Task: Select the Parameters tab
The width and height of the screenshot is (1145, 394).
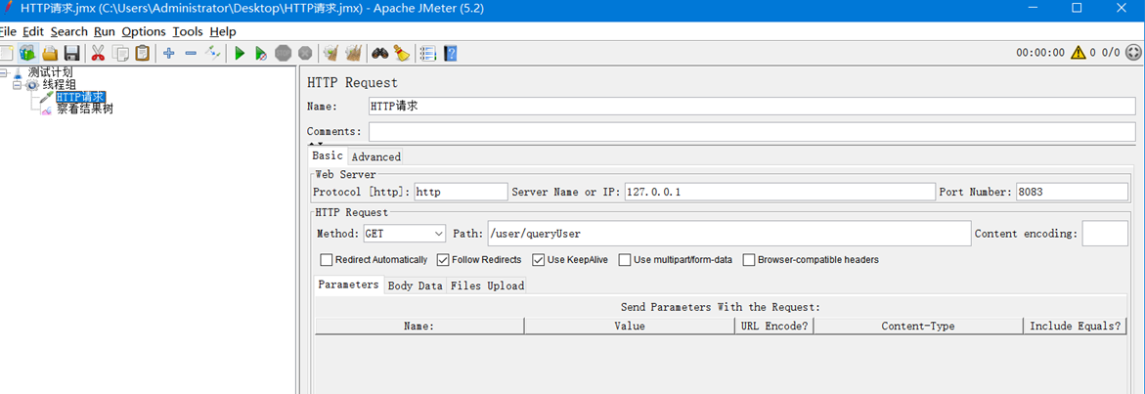Action: pyautogui.click(x=348, y=285)
